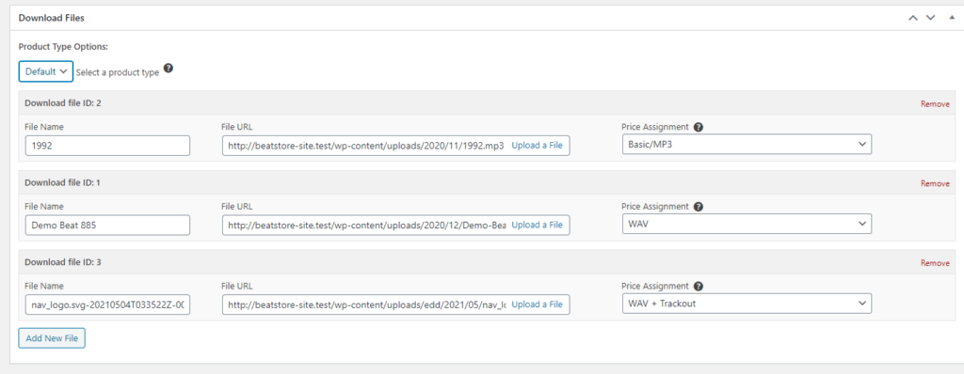Remove Download file ID: 2
Image resolution: width=964 pixels, height=374 pixels.
[935, 103]
